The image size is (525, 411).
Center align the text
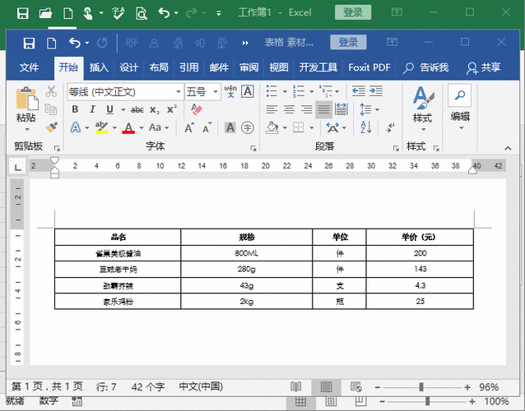click(x=290, y=109)
